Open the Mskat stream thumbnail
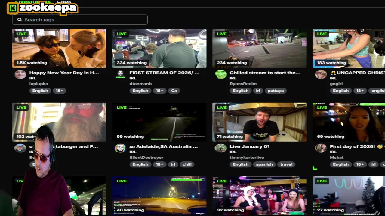Viewport: 385px width, 216px height. coord(349,122)
